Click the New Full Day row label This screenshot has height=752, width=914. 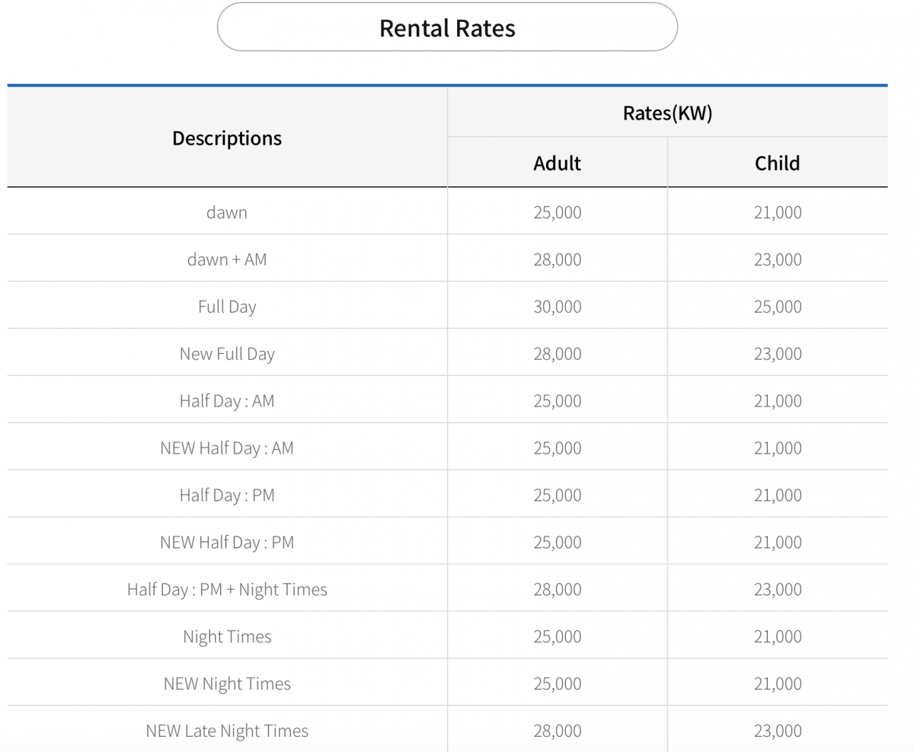(x=227, y=354)
